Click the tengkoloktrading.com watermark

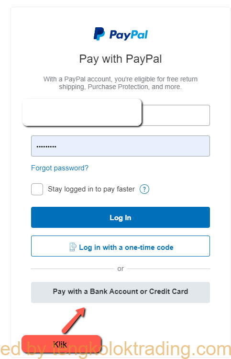(x=116, y=349)
